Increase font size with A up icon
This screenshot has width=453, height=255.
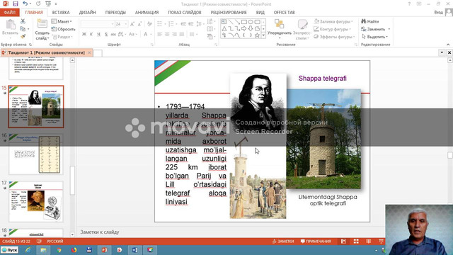pyautogui.click(x=132, y=24)
